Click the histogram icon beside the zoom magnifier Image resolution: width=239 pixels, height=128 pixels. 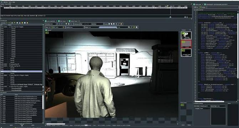pyautogui.click(x=137, y=27)
